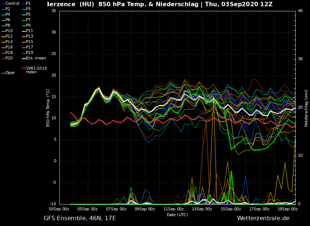
Task: Click the white line swatch beside Ens. mean
Action: click(23, 59)
